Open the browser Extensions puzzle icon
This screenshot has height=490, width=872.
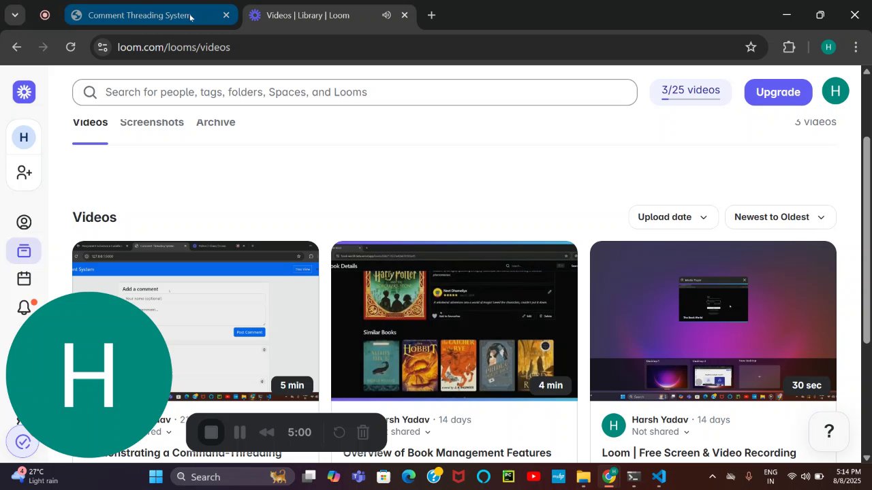[x=789, y=47]
